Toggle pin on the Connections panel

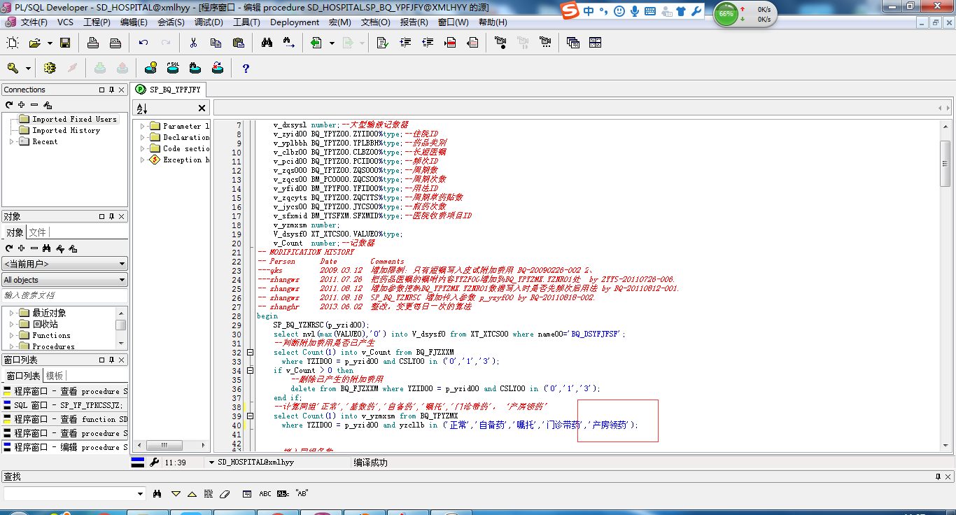[111, 90]
